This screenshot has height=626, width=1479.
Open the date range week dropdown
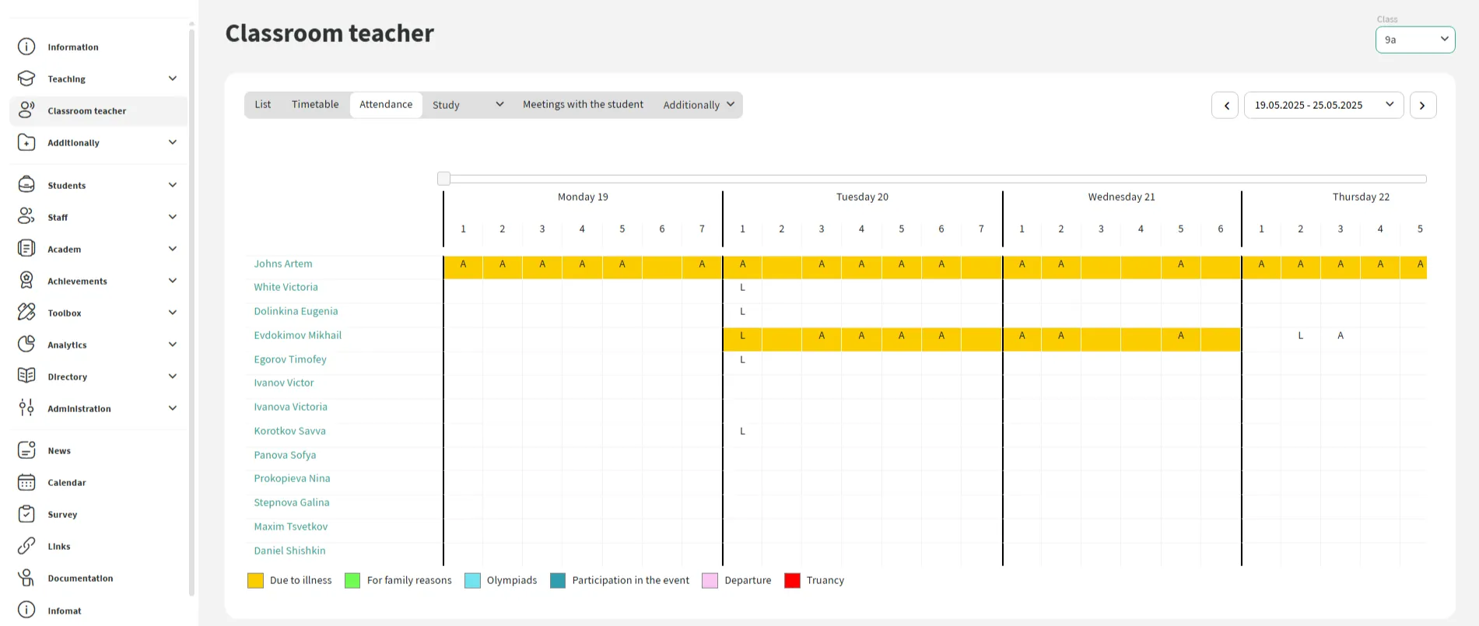(1323, 105)
